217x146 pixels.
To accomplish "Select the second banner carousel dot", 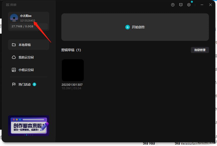I will tap(27, 135).
